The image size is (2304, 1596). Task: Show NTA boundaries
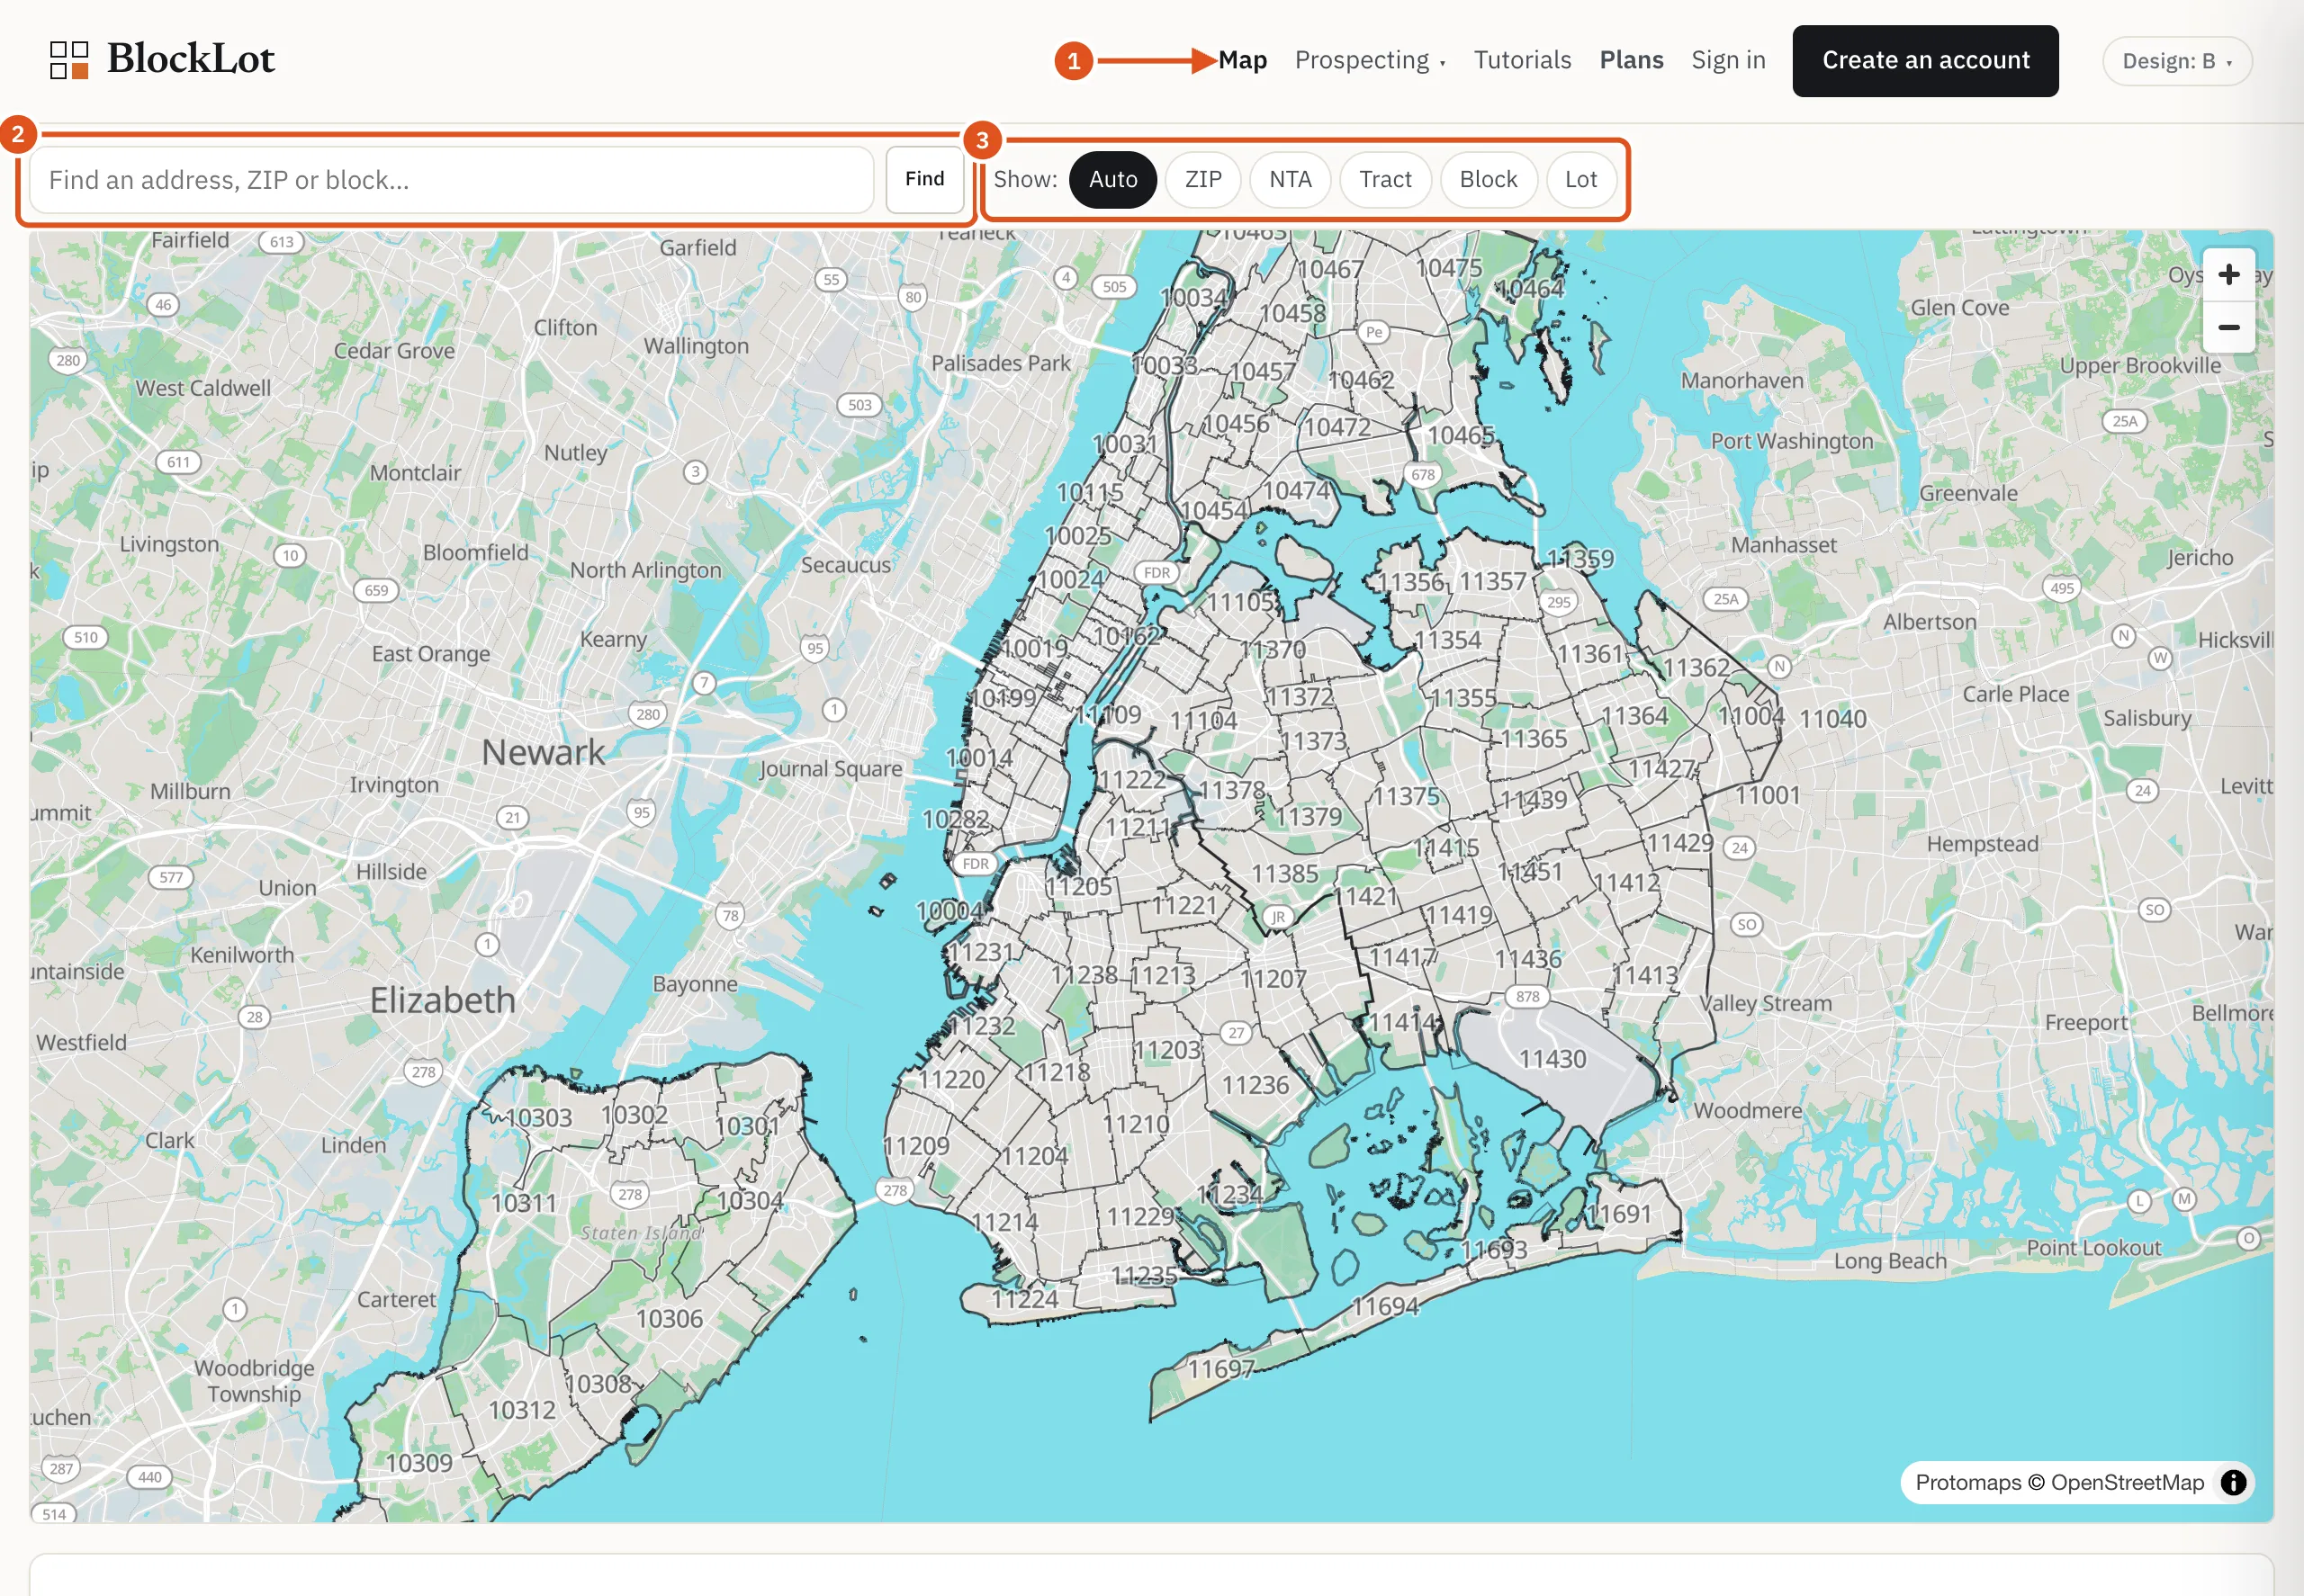click(1290, 180)
